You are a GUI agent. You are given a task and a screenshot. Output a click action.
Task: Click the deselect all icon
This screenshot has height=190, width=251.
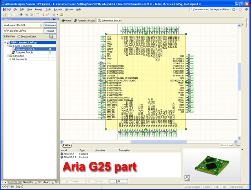tap(42, 15)
